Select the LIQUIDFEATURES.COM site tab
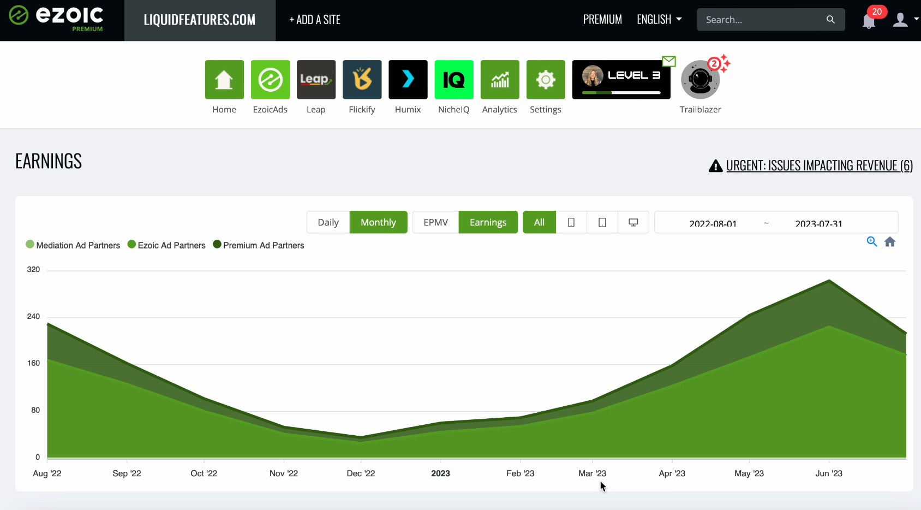The width and height of the screenshot is (921, 510). (x=200, y=20)
